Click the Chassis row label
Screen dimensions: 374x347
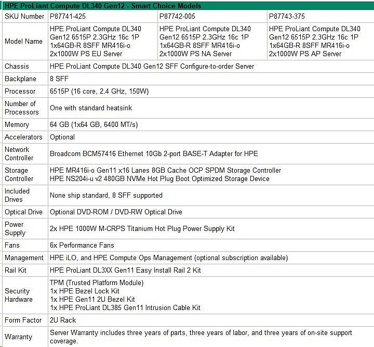pyautogui.click(x=17, y=66)
